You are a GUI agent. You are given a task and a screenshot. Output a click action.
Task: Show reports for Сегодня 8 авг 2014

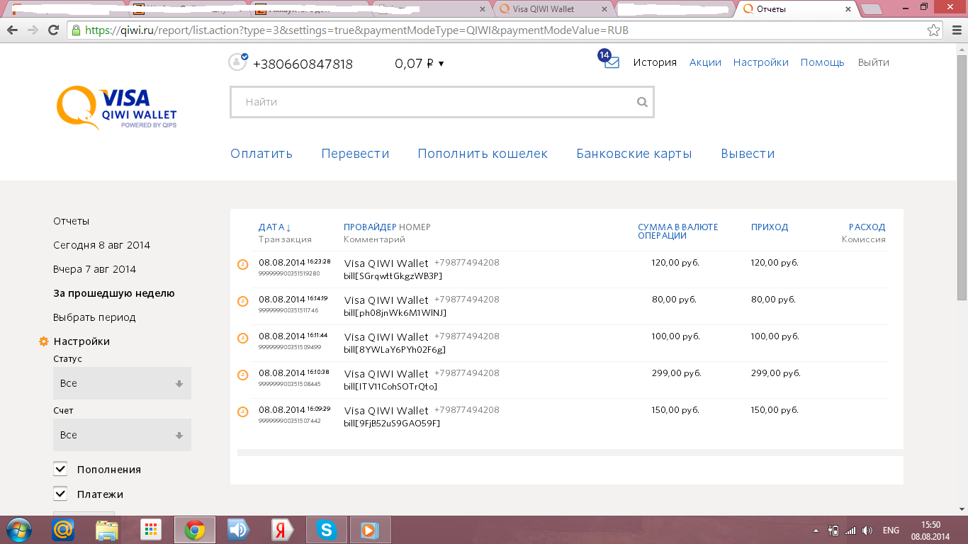click(101, 245)
